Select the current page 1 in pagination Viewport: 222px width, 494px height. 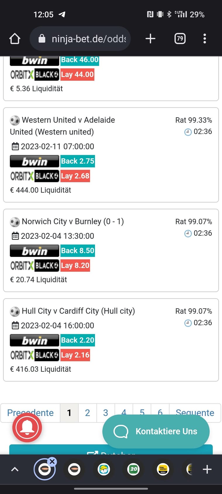69,413
